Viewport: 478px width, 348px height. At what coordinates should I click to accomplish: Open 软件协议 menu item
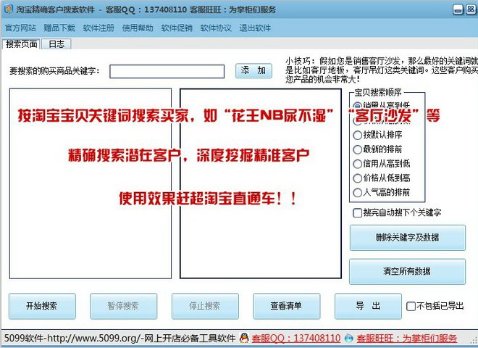point(216,28)
